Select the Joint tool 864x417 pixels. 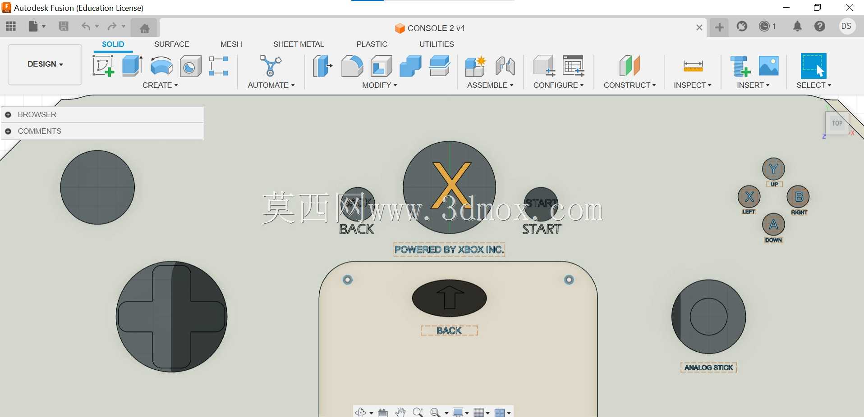[x=505, y=66]
